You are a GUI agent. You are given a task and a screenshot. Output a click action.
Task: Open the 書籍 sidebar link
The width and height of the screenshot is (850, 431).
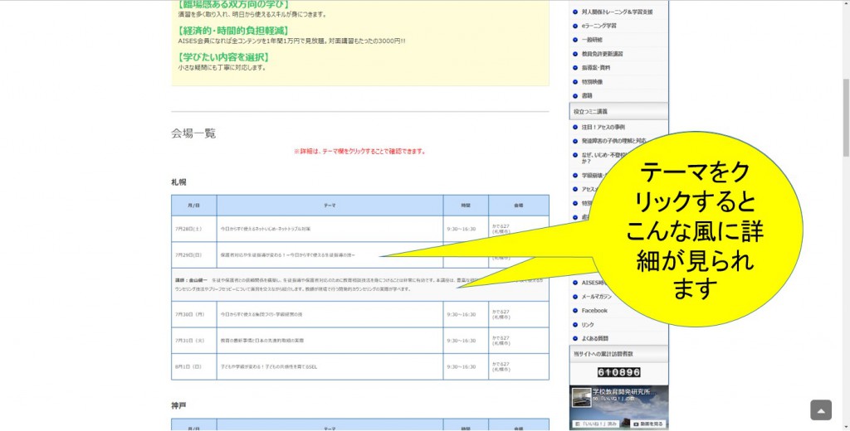[x=587, y=95]
